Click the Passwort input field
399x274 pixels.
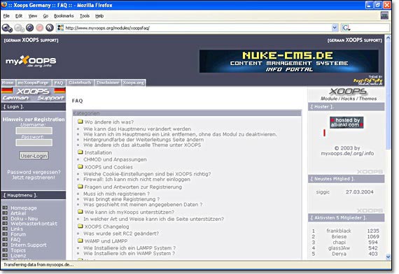pyautogui.click(x=34, y=143)
